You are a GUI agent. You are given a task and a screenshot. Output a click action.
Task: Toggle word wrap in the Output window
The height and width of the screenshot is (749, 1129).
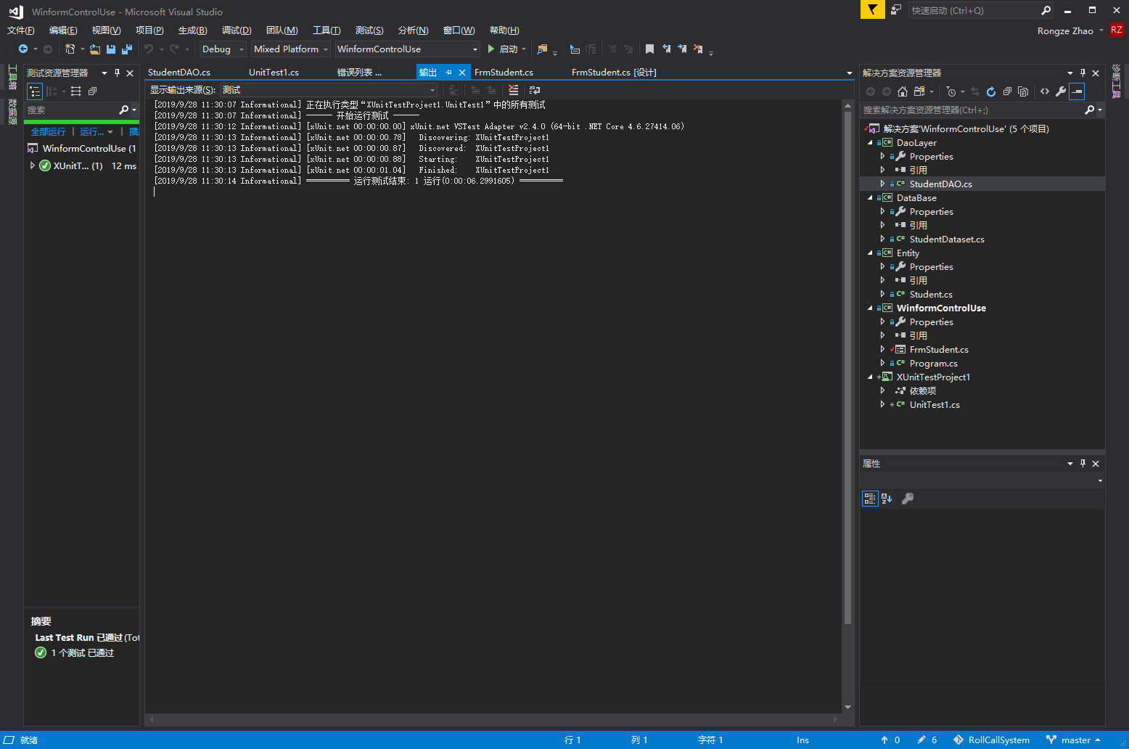tap(535, 90)
